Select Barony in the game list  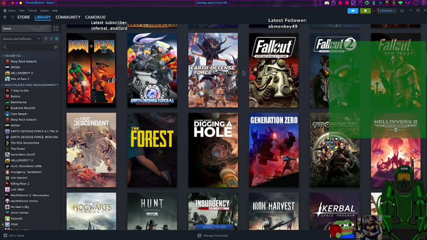15,96
